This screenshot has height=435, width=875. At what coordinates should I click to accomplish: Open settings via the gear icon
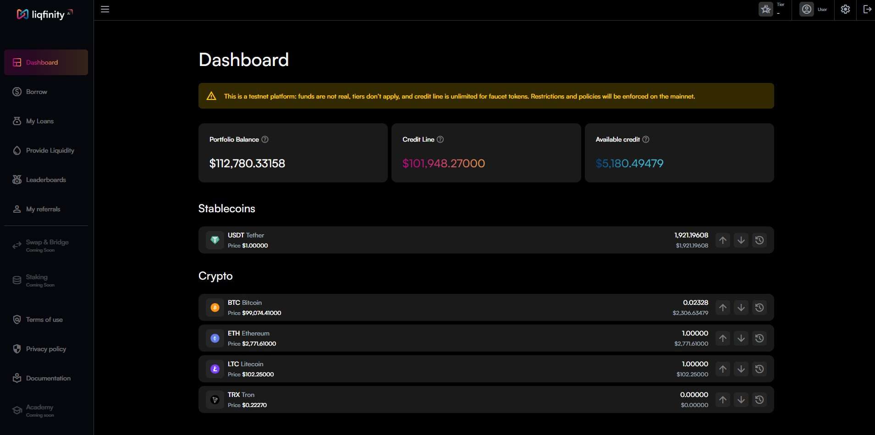pyautogui.click(x=845, y=9)
